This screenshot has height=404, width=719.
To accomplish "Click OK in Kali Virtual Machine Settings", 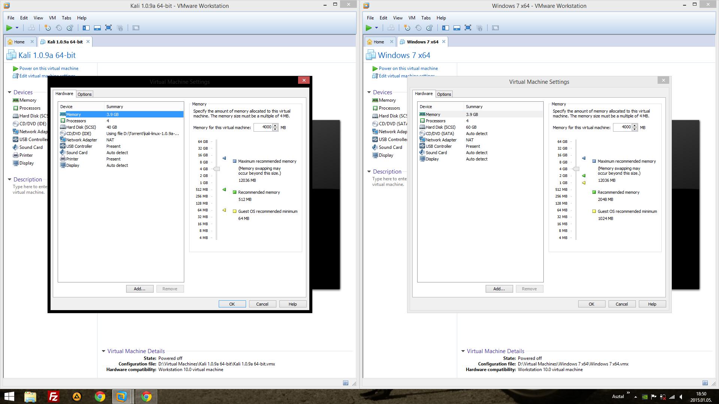I will coord(232,304).
